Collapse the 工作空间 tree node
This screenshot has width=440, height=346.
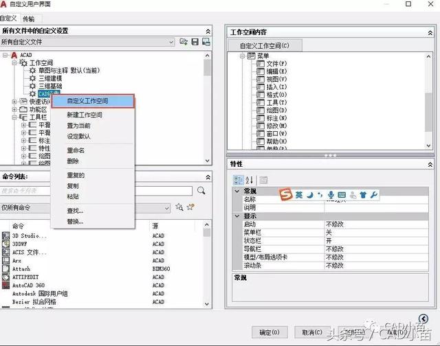click(x=14, y=62)
